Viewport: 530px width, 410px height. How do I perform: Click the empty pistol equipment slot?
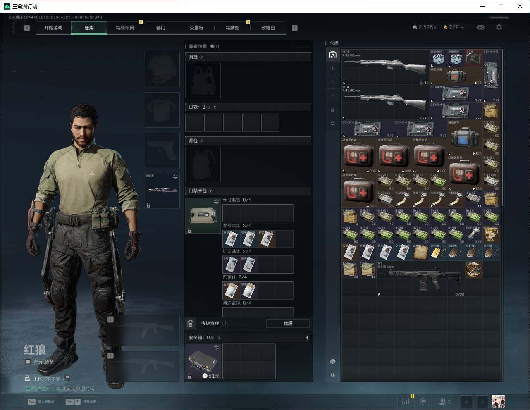tap(162, 150)
